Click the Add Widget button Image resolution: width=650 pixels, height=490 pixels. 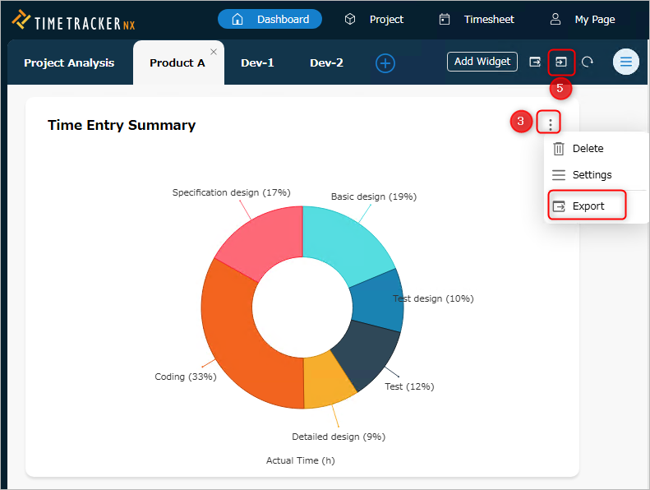(x=482, y=62)
